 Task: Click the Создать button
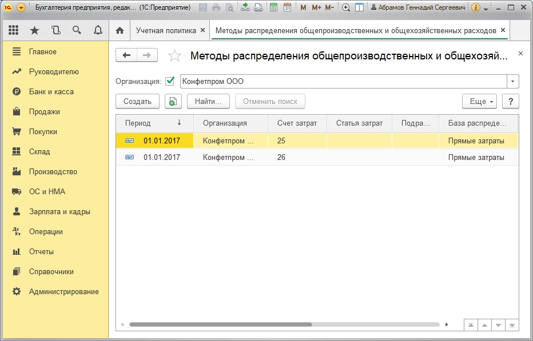pyautogui.click(x=137, y=102)
